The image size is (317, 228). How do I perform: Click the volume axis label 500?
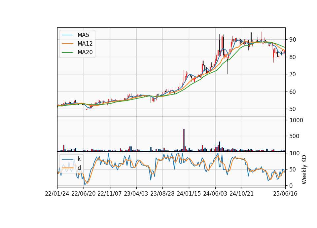point(294,136)
